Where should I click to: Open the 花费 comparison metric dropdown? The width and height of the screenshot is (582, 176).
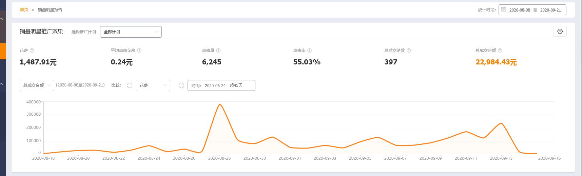pyautogui.click(x=153, y=85)
